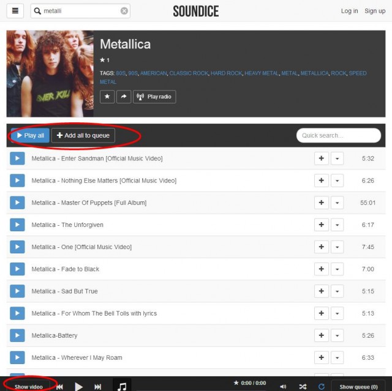Play Fade to Black track
The image size is (392, 391).
[17, 269]
